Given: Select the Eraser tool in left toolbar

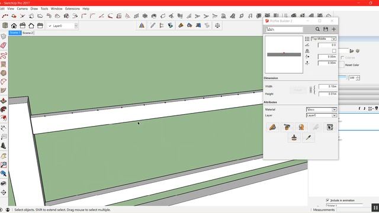Looking at the screenshot, I should (x=4, y=46).
